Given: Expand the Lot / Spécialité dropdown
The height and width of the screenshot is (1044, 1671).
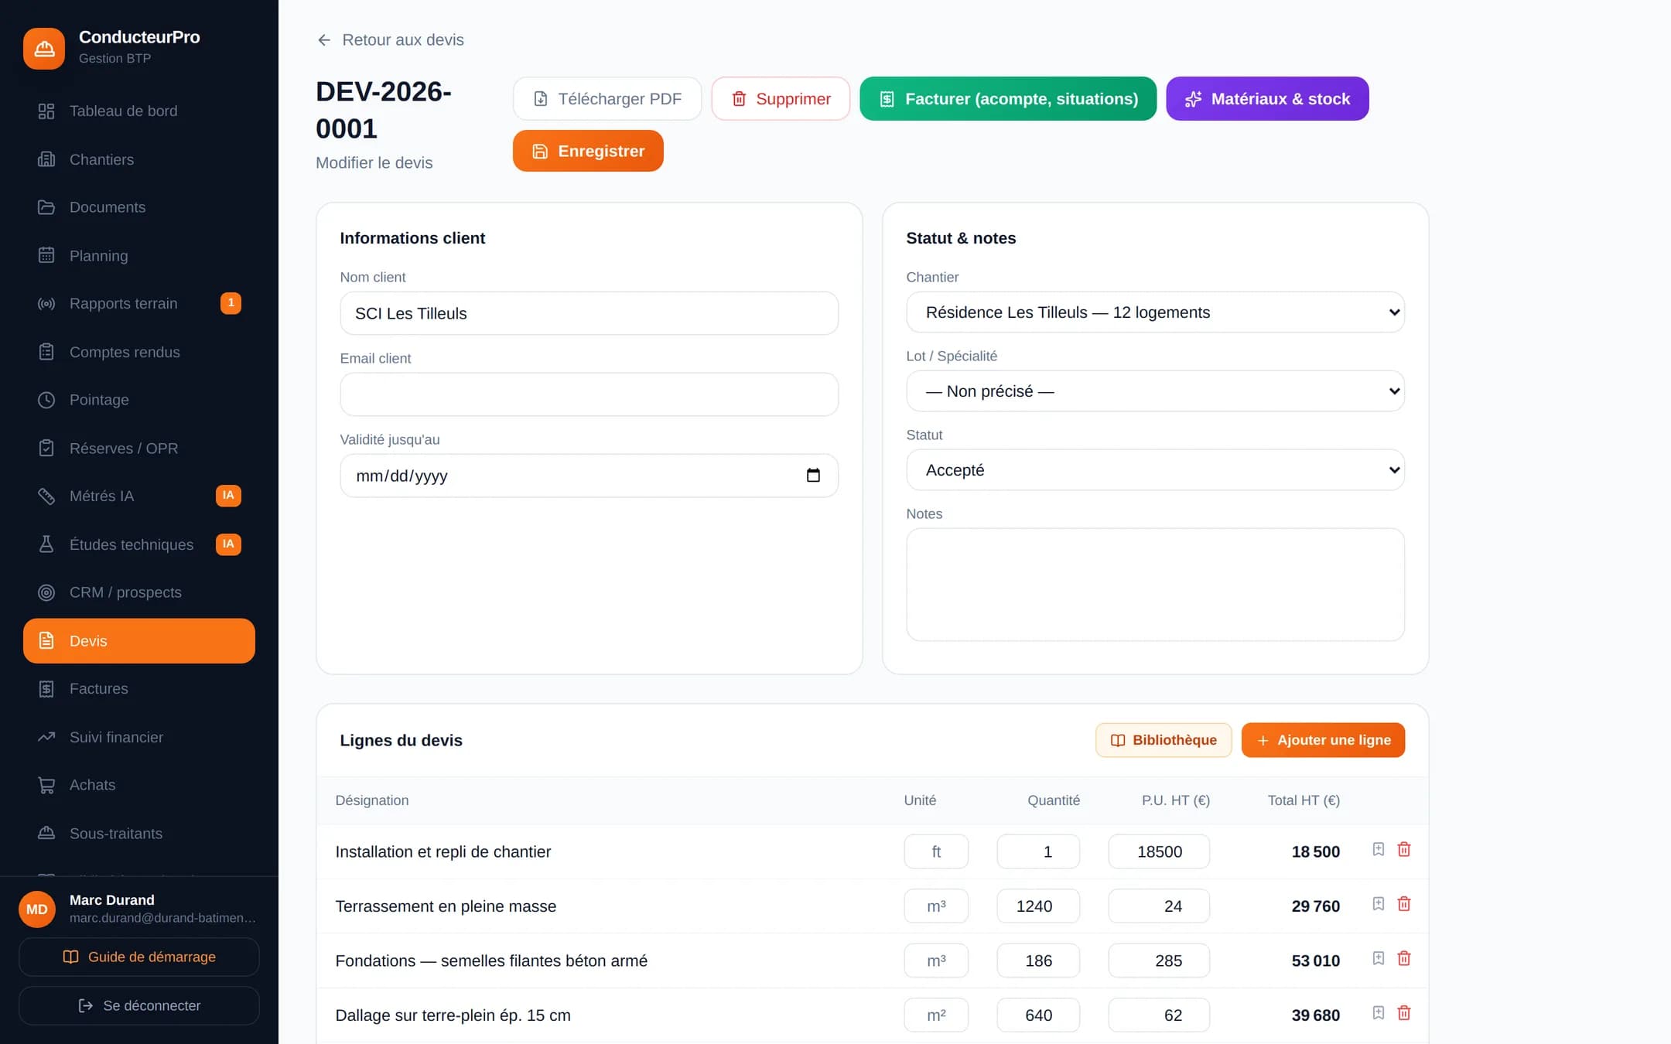Looking at the screenshot, I should point(1155,391).
